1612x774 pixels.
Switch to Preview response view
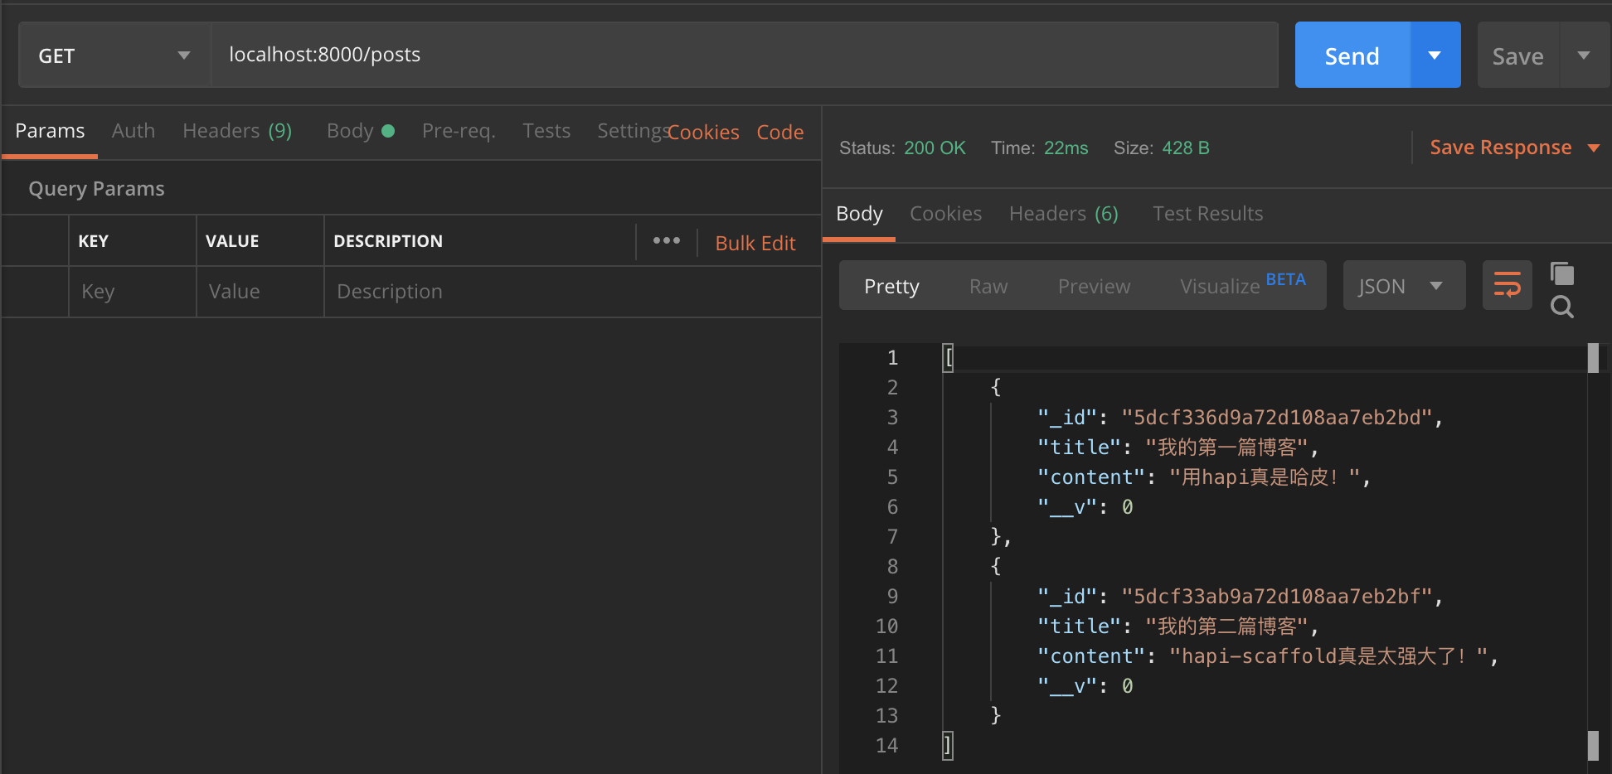(x=1094, y=286)
